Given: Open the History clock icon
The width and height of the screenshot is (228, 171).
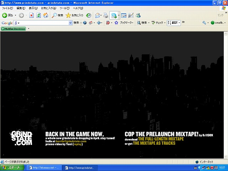Looking at the screenshot, I should click(89, 15).
